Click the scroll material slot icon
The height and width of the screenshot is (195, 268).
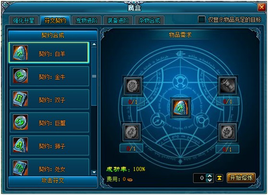click(228, 85)
